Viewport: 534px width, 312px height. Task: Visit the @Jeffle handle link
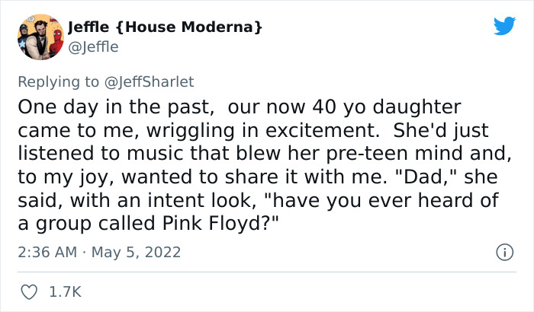tap(93, 46)
